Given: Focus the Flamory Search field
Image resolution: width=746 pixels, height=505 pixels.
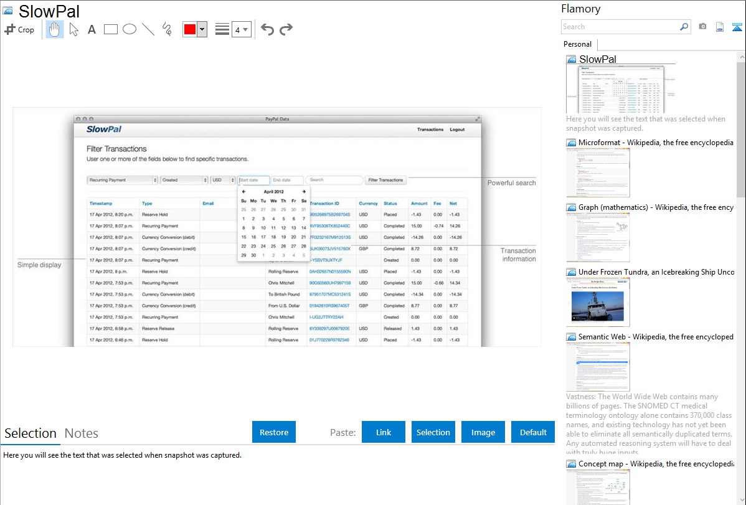Looking at the screenshot, I should click(x=620, y=27).
